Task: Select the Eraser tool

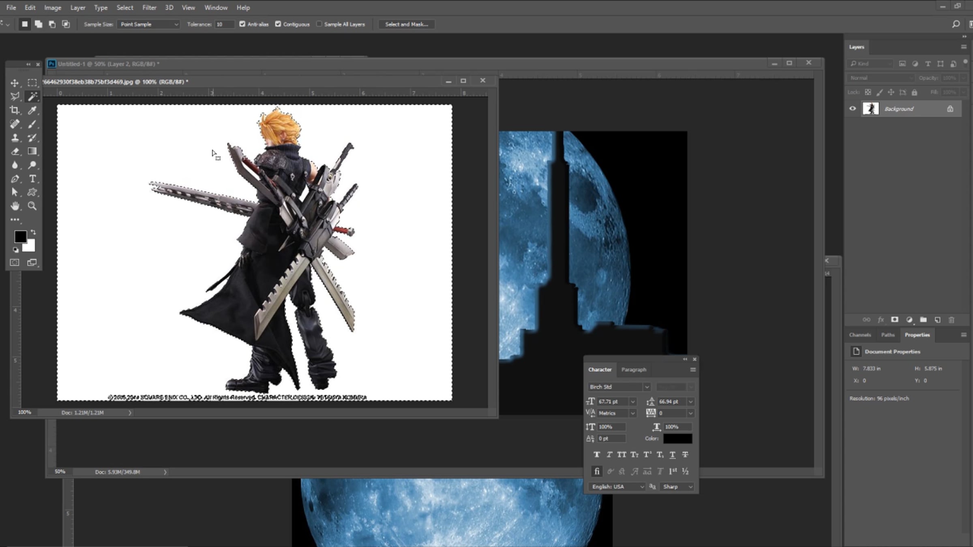Action: 15,152
